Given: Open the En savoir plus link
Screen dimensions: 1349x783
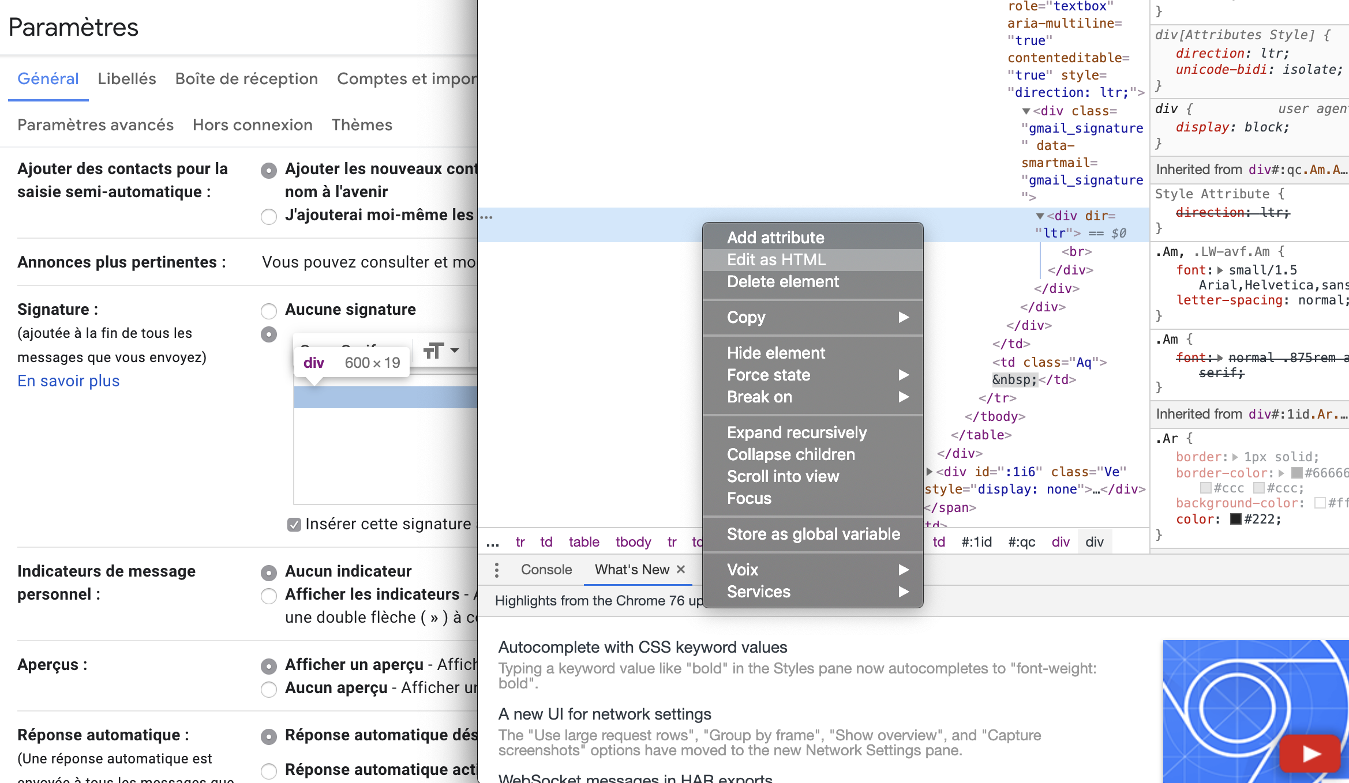Looking at the screenshot, I should [x=69, y=381].
